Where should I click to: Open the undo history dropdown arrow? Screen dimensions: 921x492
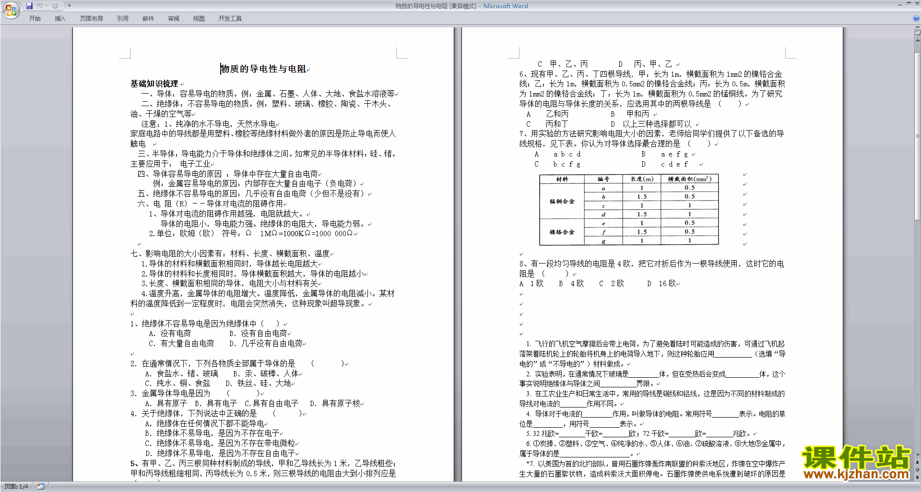47,6
